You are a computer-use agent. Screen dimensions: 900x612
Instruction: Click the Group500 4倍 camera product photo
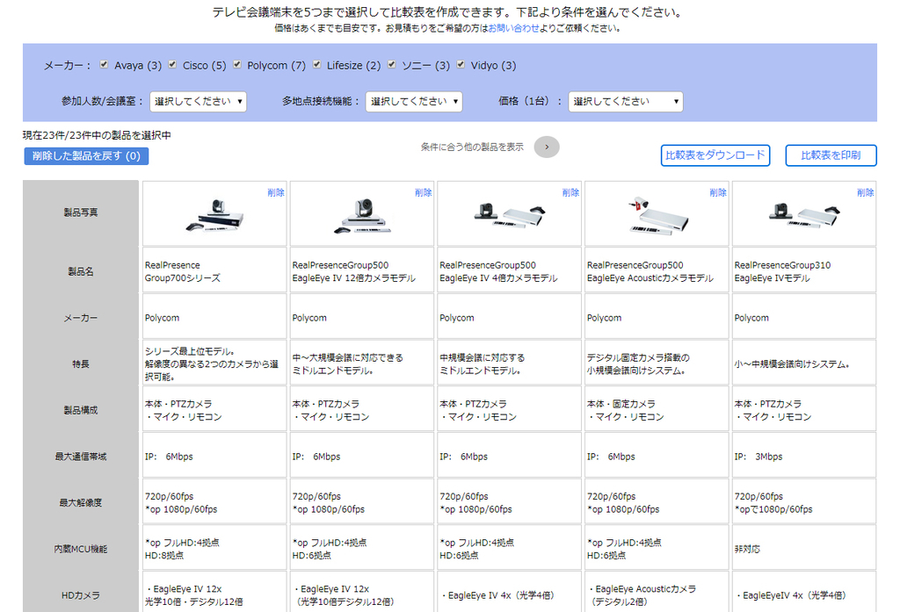pyautogui.click(x=510, y=215)
